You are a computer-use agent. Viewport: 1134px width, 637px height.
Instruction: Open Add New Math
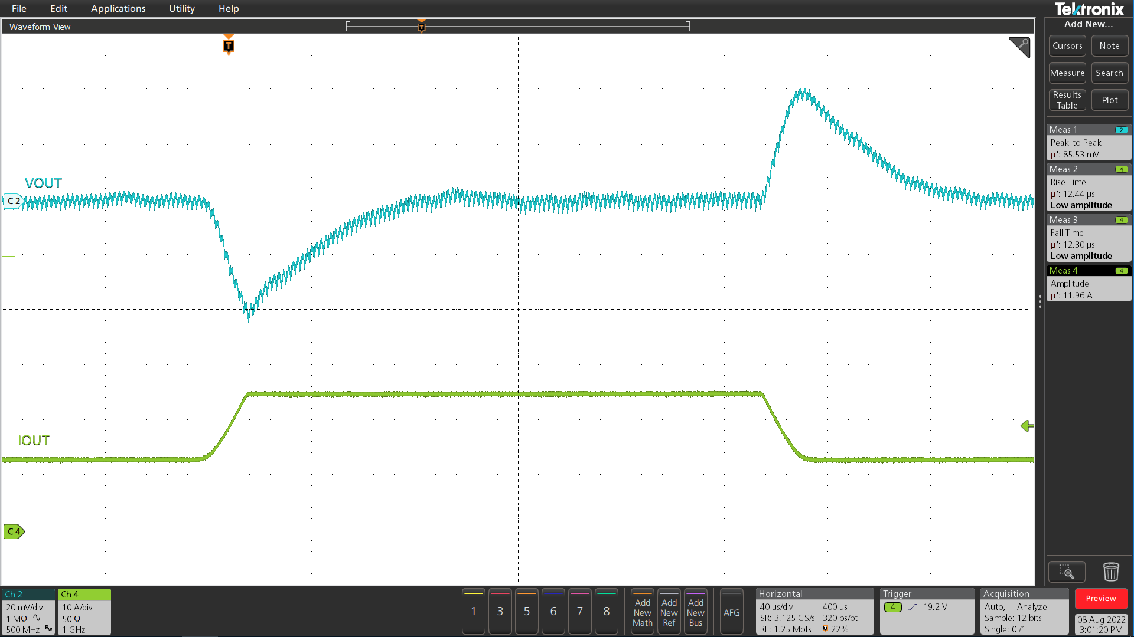[x=642, y=612]
